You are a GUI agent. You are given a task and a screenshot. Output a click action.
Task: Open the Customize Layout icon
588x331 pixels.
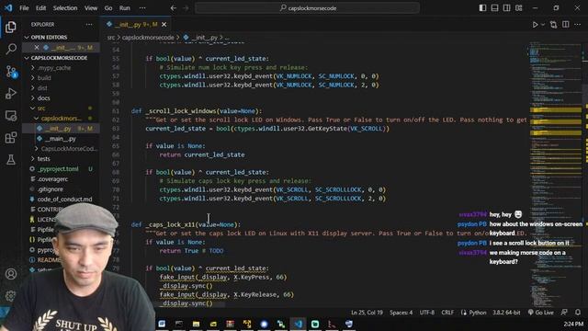click(x=518, y=8)
